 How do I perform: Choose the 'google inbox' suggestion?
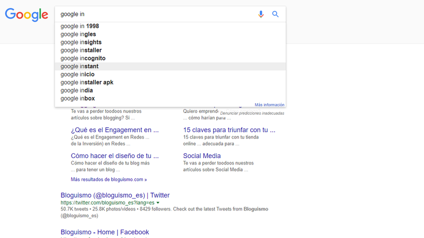(x=170, y=98)
